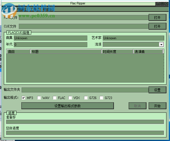Image resolution: width=170 pixels, height=141 pixels.
Task: Enable VOX output format
Action: pos(70,98)
